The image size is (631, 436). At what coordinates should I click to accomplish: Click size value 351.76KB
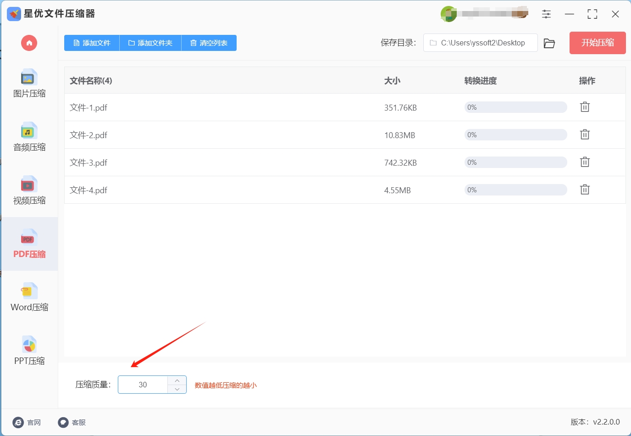pyautogui.click(x=400, y=108)
